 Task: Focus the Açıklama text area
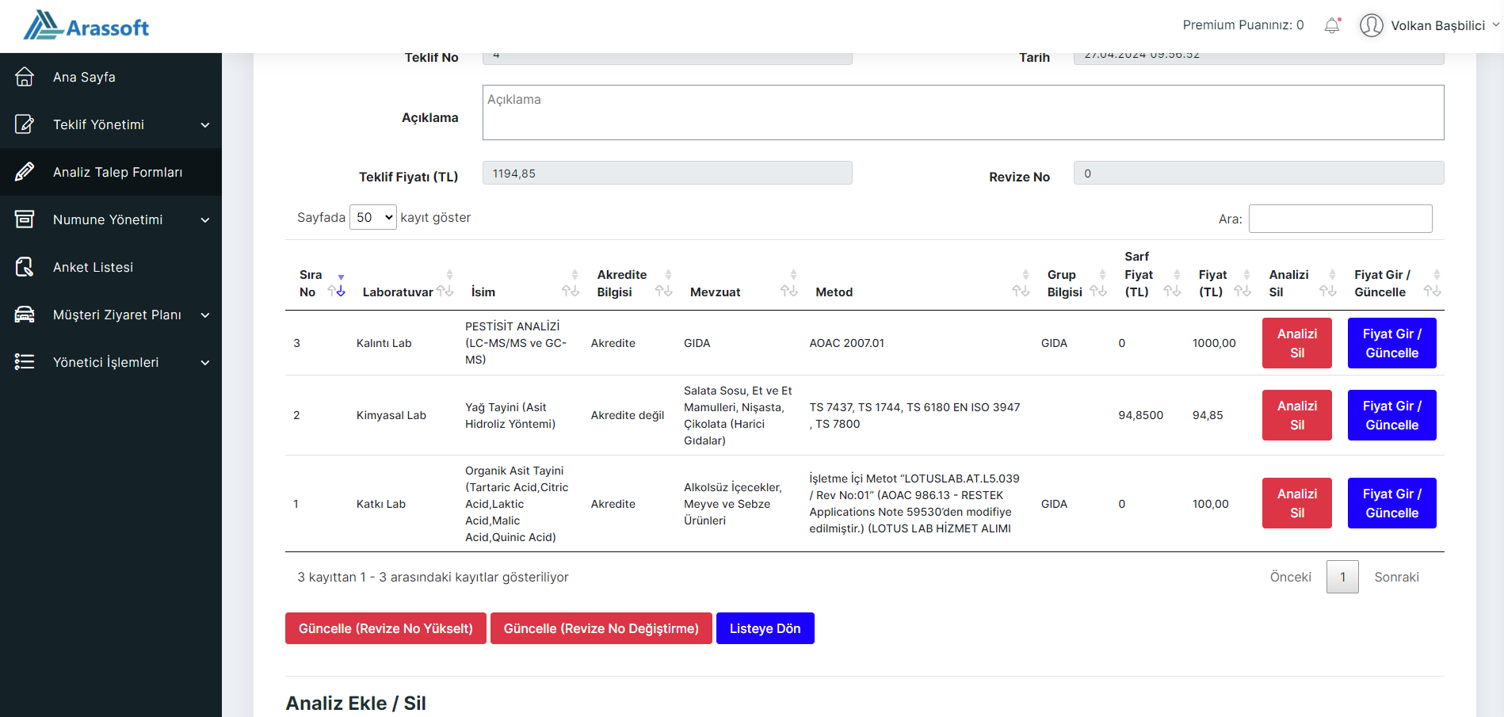(x=963, y=113)
